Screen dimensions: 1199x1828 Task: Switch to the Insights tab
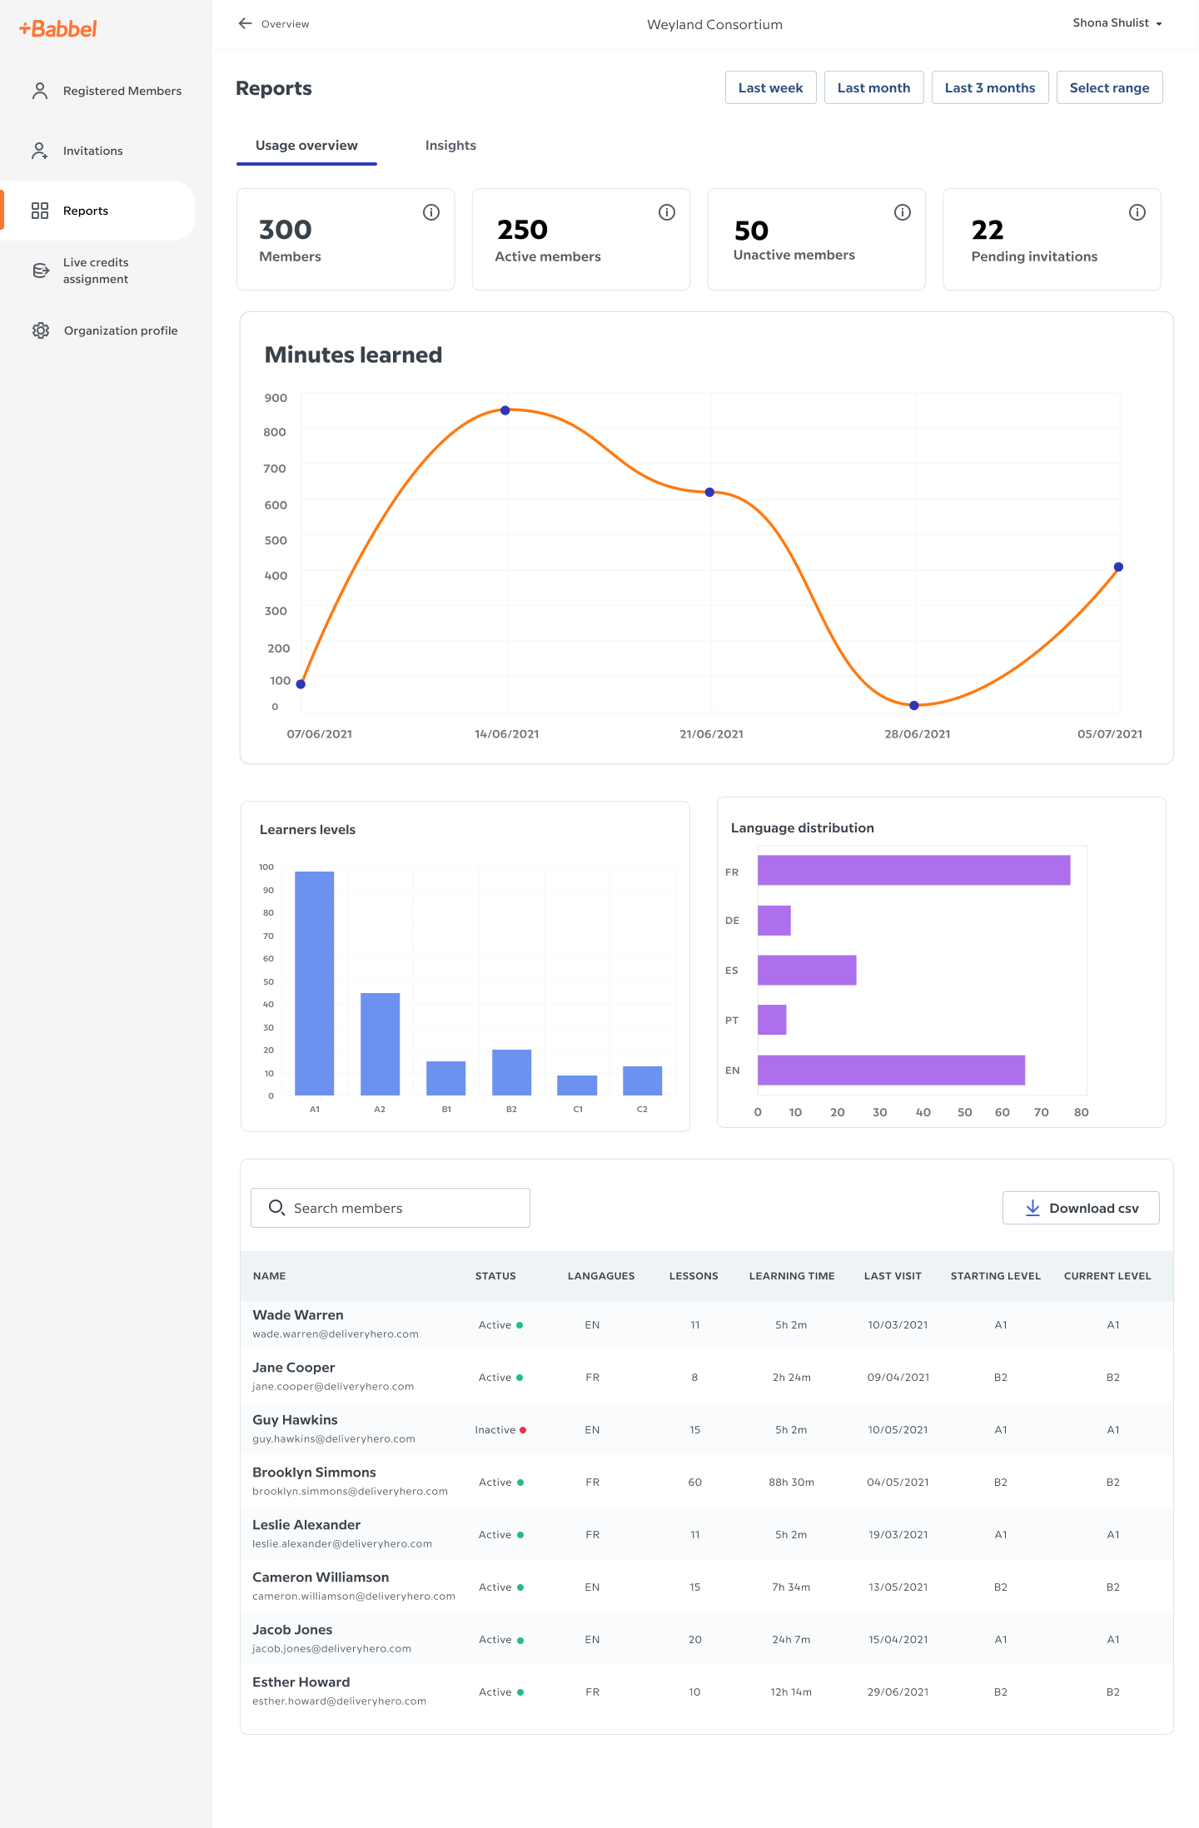(450, 146)
